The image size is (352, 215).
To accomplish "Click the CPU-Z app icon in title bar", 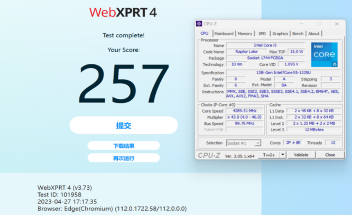I will (199, 24).
